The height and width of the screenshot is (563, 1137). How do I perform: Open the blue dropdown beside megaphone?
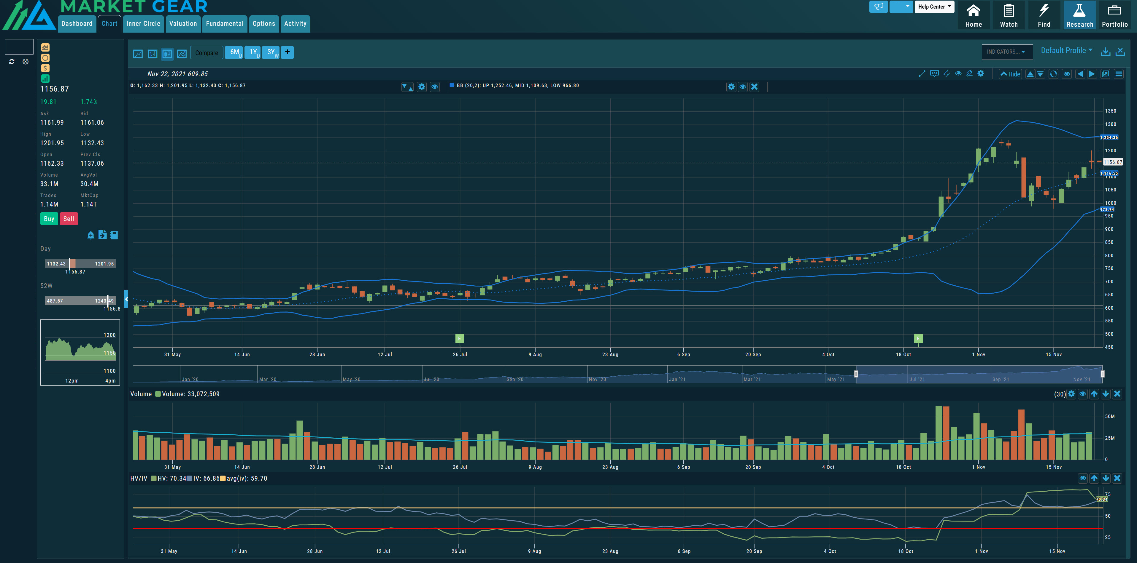click(901, 7)
